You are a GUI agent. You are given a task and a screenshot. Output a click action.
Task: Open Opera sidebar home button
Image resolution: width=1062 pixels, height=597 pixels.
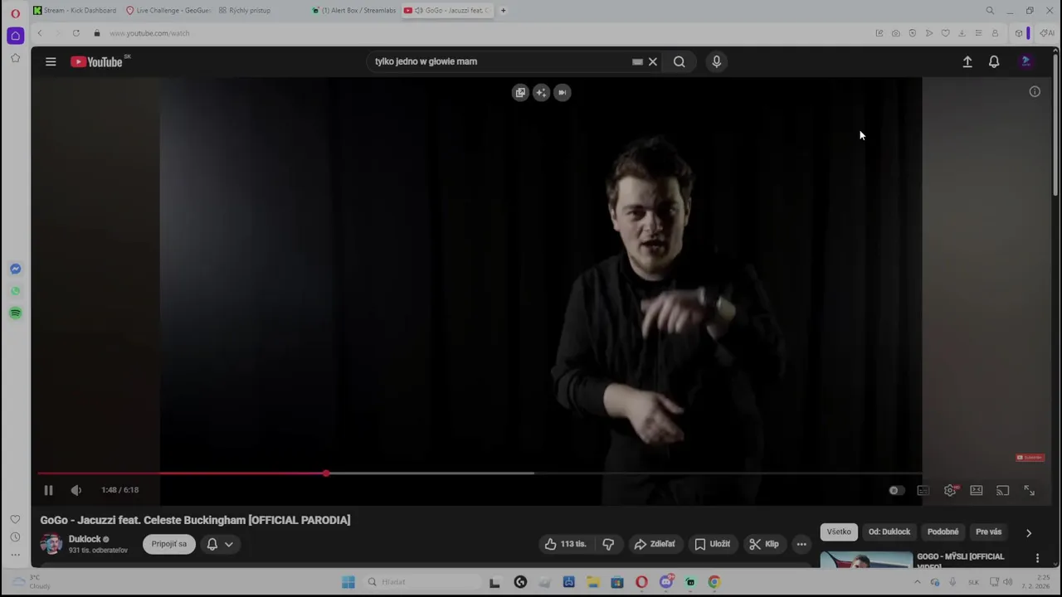15,36
